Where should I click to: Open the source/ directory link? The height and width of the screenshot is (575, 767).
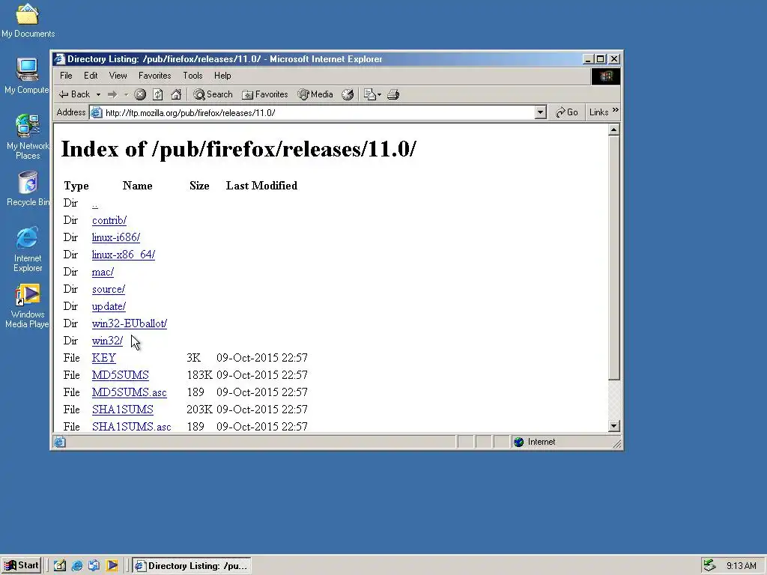(108, 290)
